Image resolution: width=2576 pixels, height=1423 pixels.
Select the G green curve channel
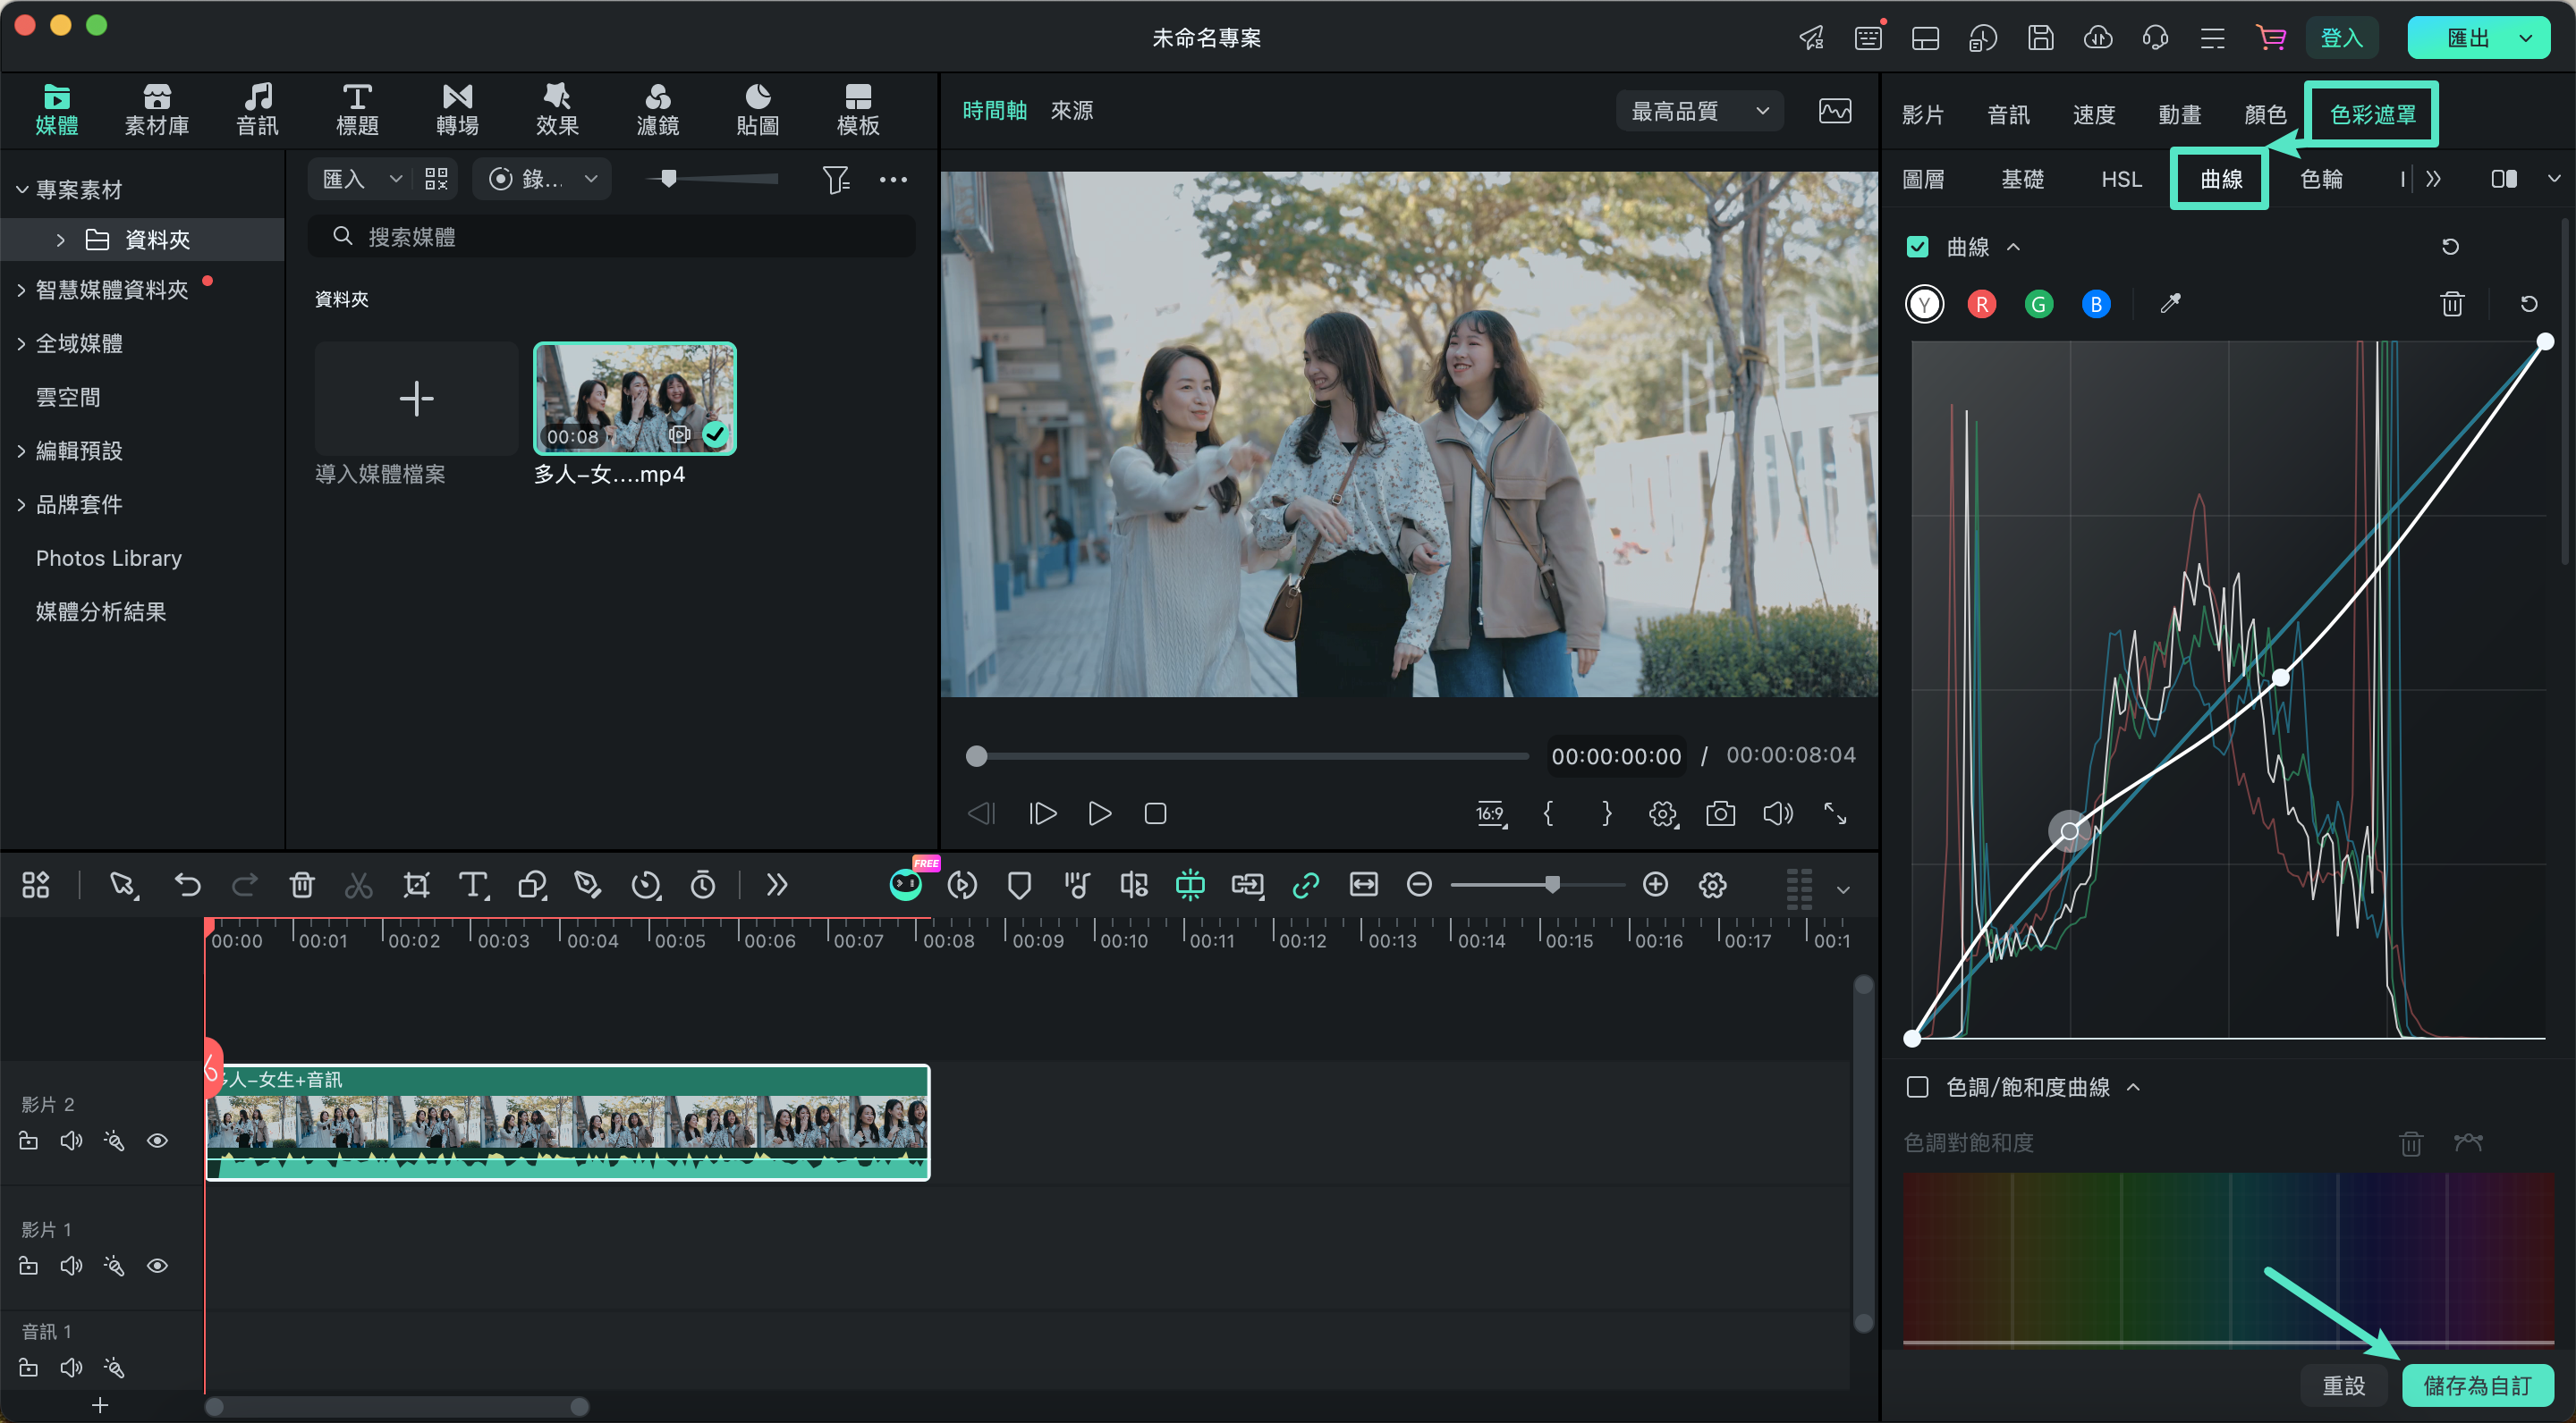(2038, 303)
